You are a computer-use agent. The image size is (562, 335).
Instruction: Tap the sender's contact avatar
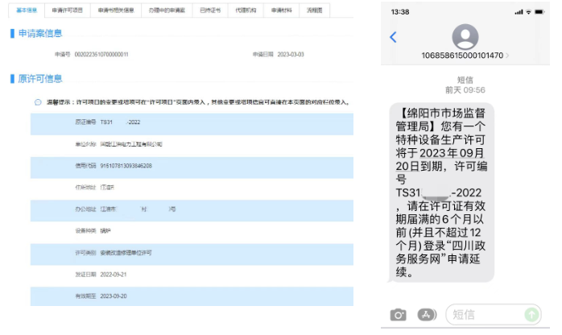(466, 37)
